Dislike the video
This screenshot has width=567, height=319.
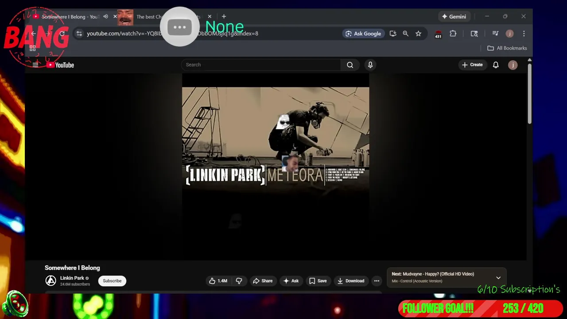[239, 281]
